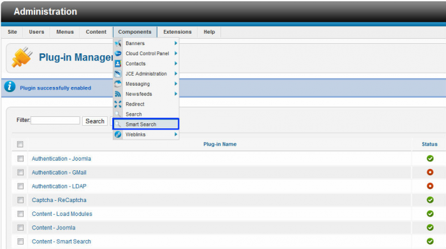Screen dimensions: 446x249
Task: Click the Newsfeeds RSS icon
Action: click(x=118, y=94)
